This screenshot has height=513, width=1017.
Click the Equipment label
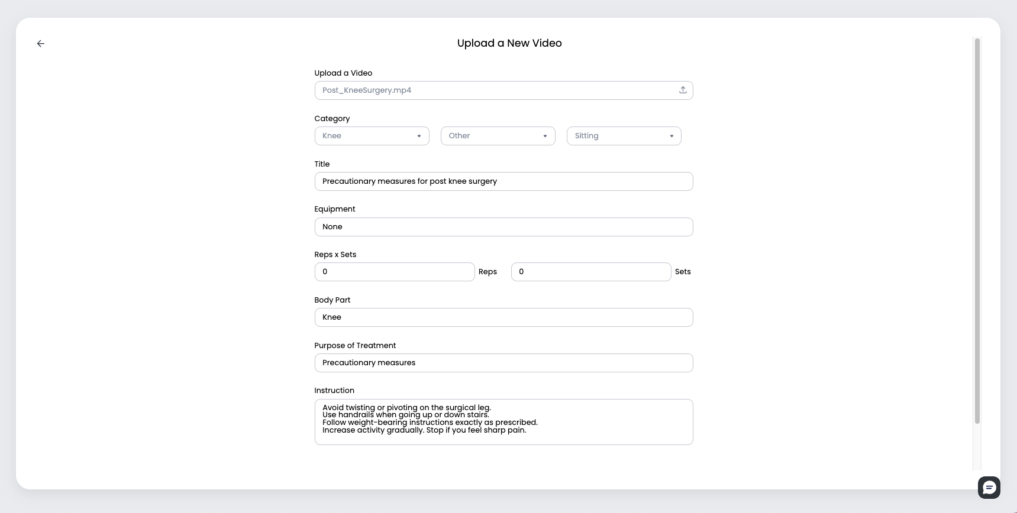[x=335, y=209]
